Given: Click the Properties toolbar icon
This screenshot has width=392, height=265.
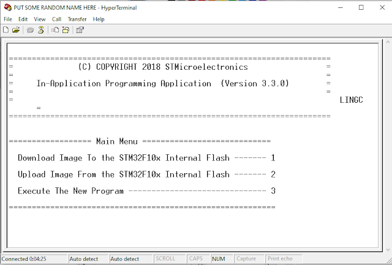Looking at the screenshot, I should click(80, 30).
